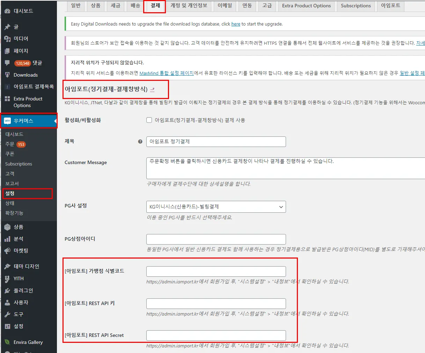Click the 분석 bar chart icon

click(x=7, y=239)
